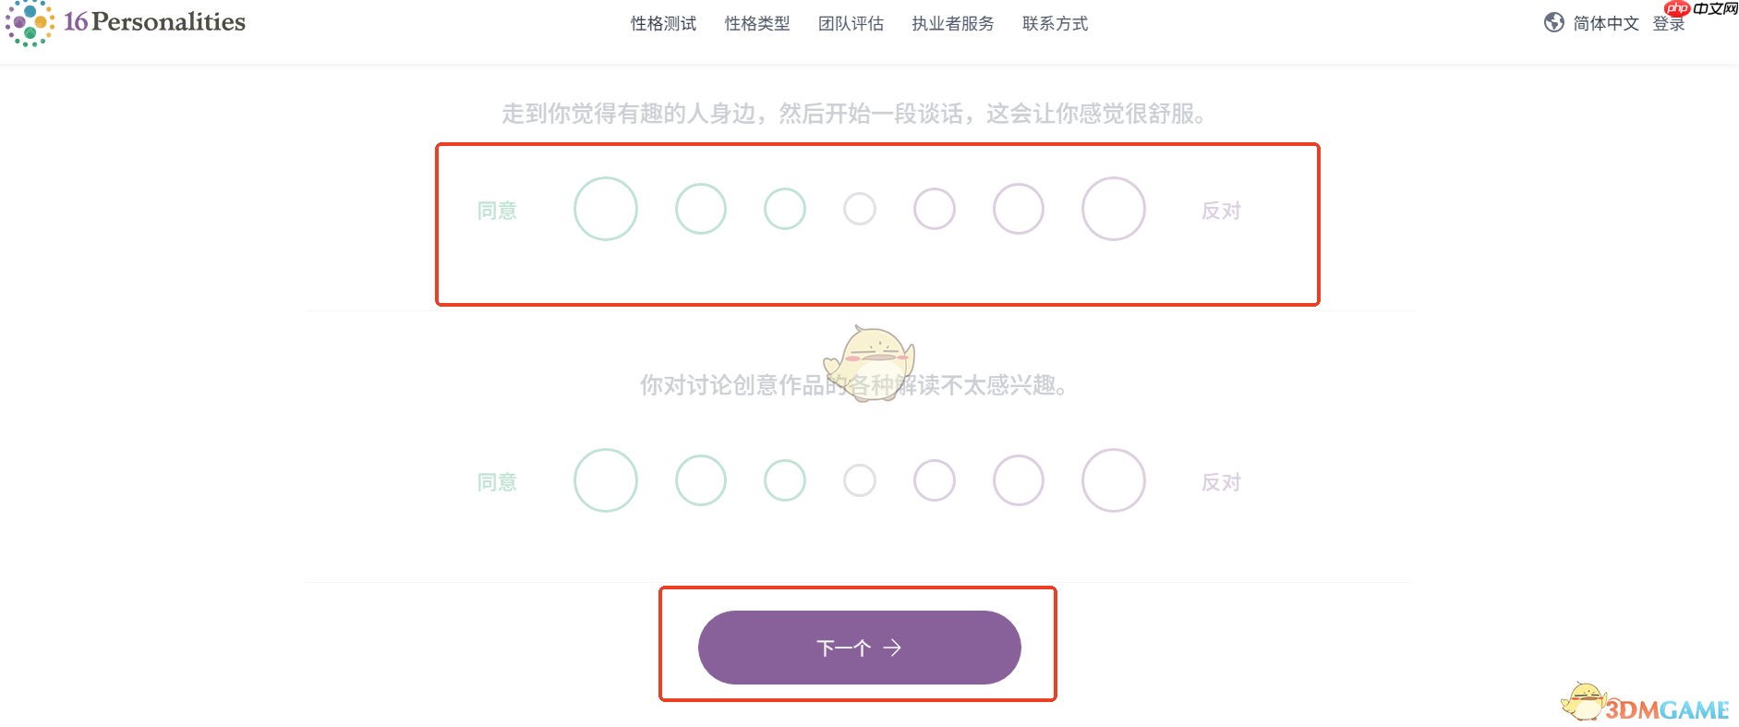Open the 团队评估 menu item
The width and height of the screenshot is (1739, 727).
(851, 23)
